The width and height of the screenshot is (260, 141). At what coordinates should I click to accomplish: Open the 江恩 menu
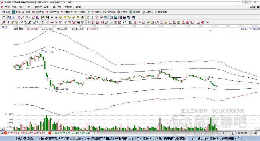click(28, 7)
